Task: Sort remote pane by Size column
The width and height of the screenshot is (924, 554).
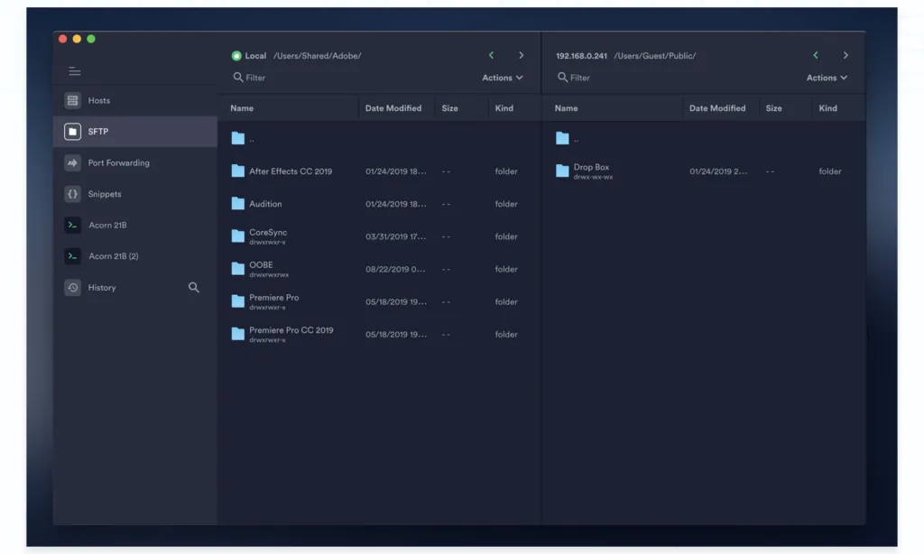Action: [x=773, y=108]
